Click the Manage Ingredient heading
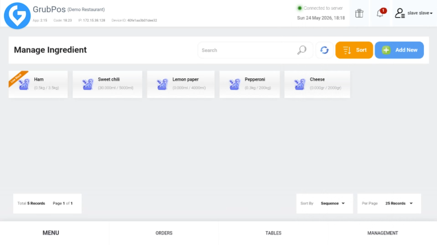 click(x=50, y=50)
